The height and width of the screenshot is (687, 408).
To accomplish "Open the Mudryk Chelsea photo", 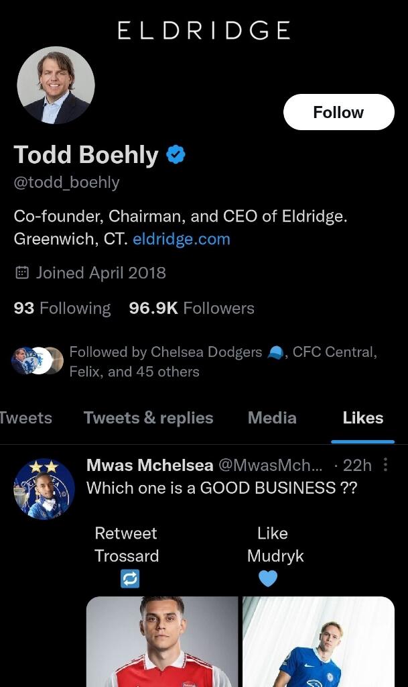I will (x=318, y=641).
